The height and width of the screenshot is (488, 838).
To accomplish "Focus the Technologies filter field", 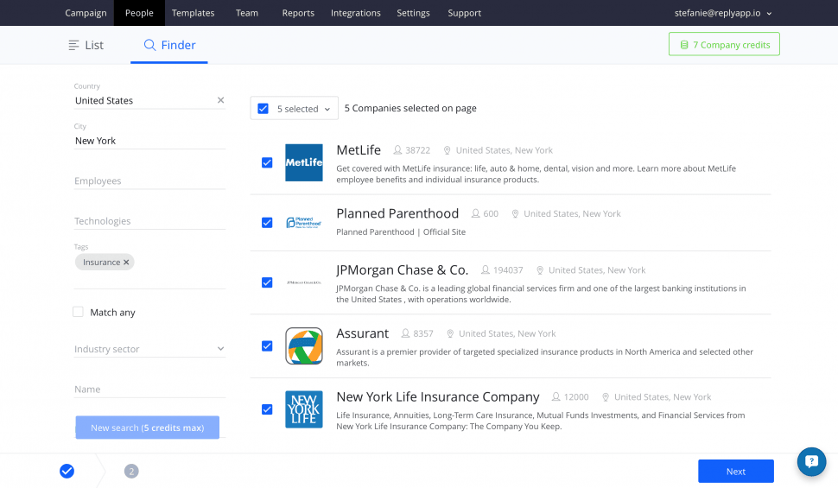I will (x=149, y=221).
